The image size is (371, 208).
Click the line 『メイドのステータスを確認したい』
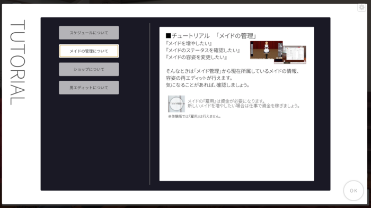203,50
